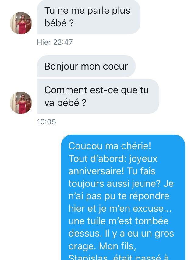Click 'hier et je m'en excuse...' line
195x260 pixels.
[x=120, y=208]
